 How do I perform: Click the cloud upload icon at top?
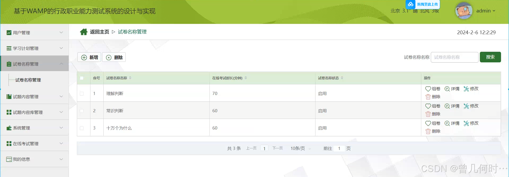tap(411, 4)
